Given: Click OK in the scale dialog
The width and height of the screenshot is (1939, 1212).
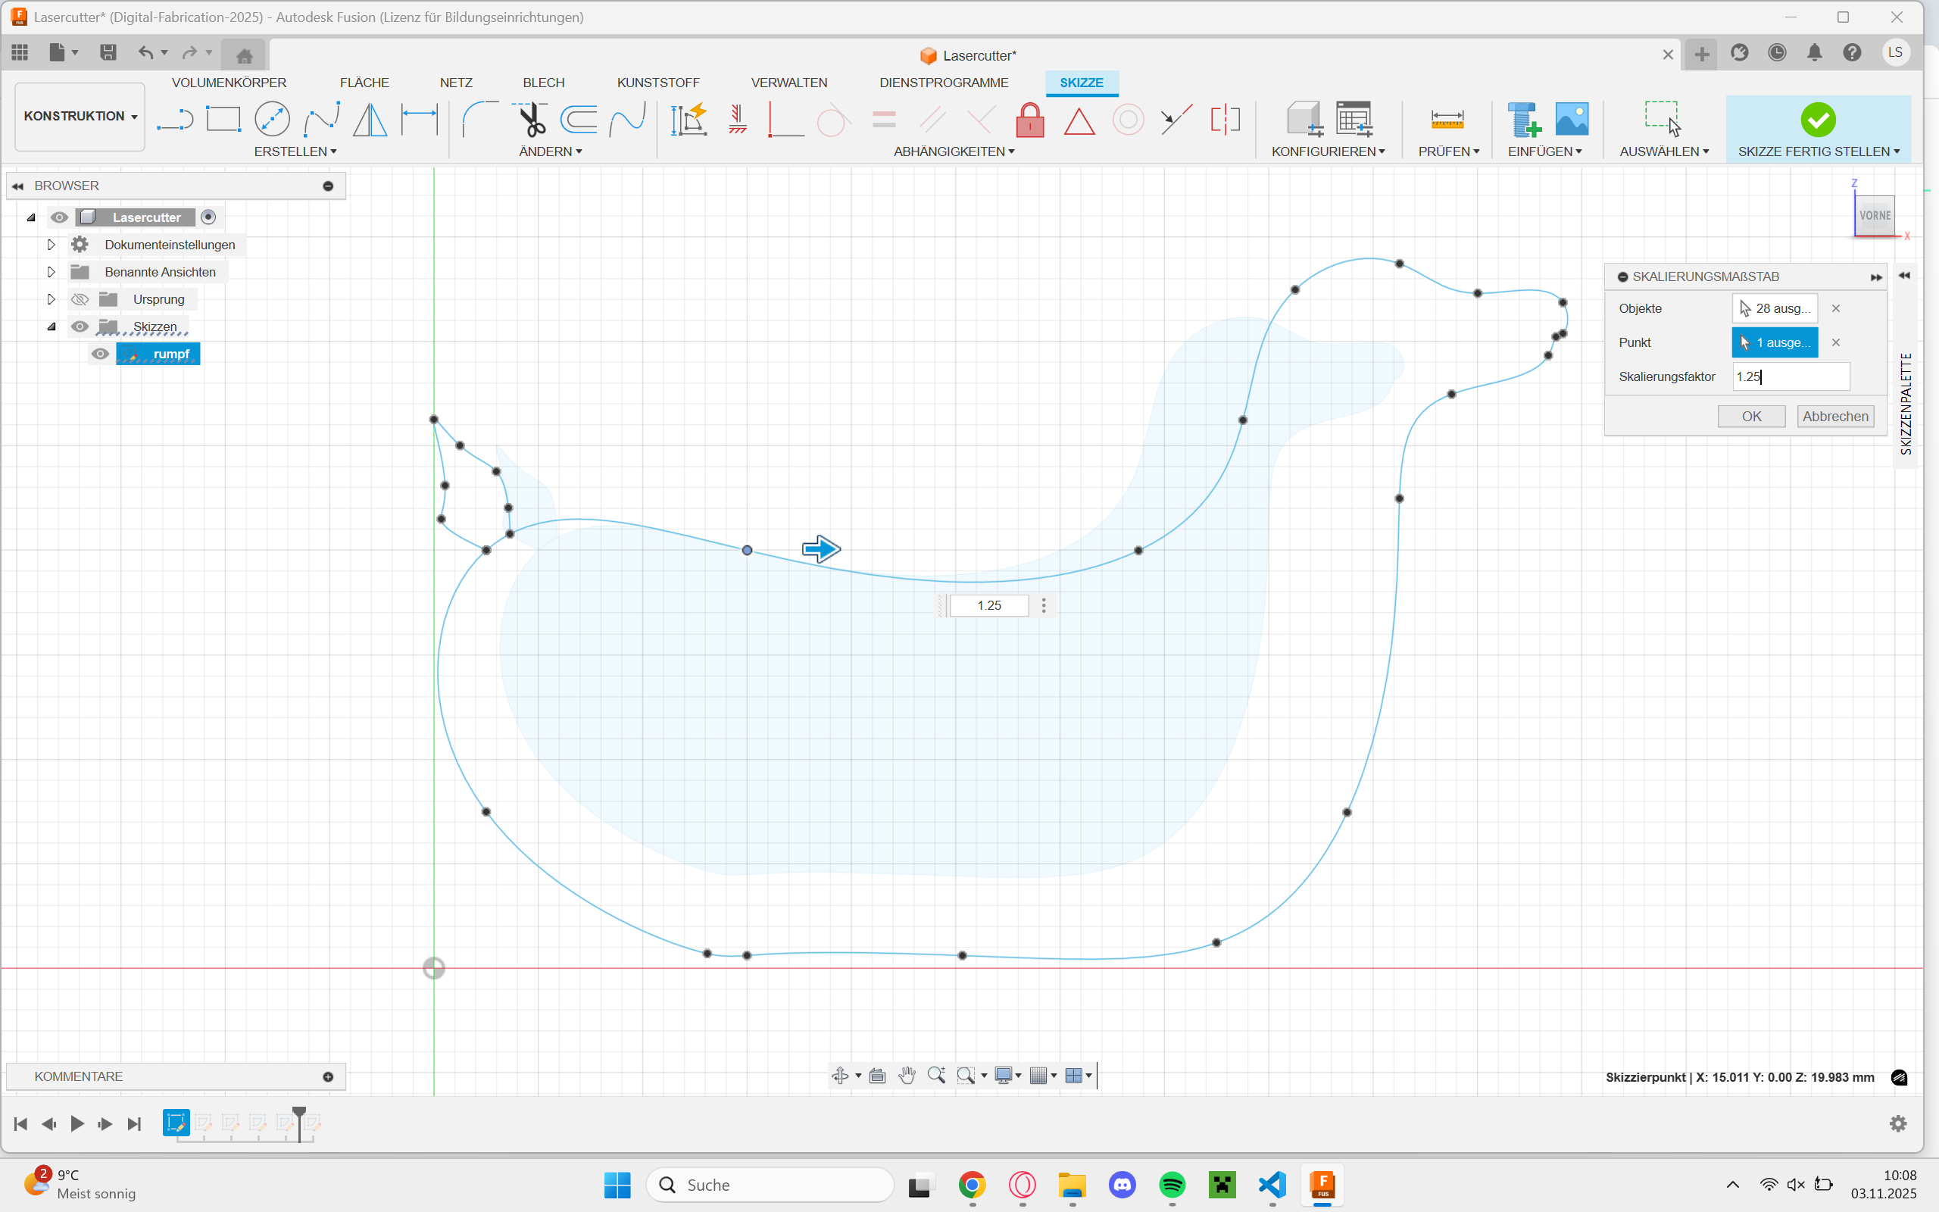Looking at the screenshot, I should (x=1750, y=417).
